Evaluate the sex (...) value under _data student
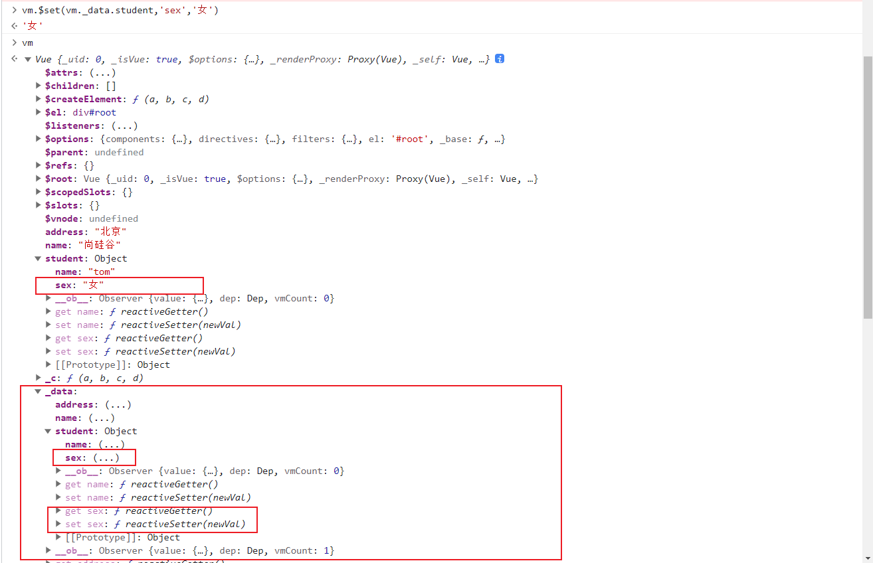873x563 pixels. coord(106,457)
